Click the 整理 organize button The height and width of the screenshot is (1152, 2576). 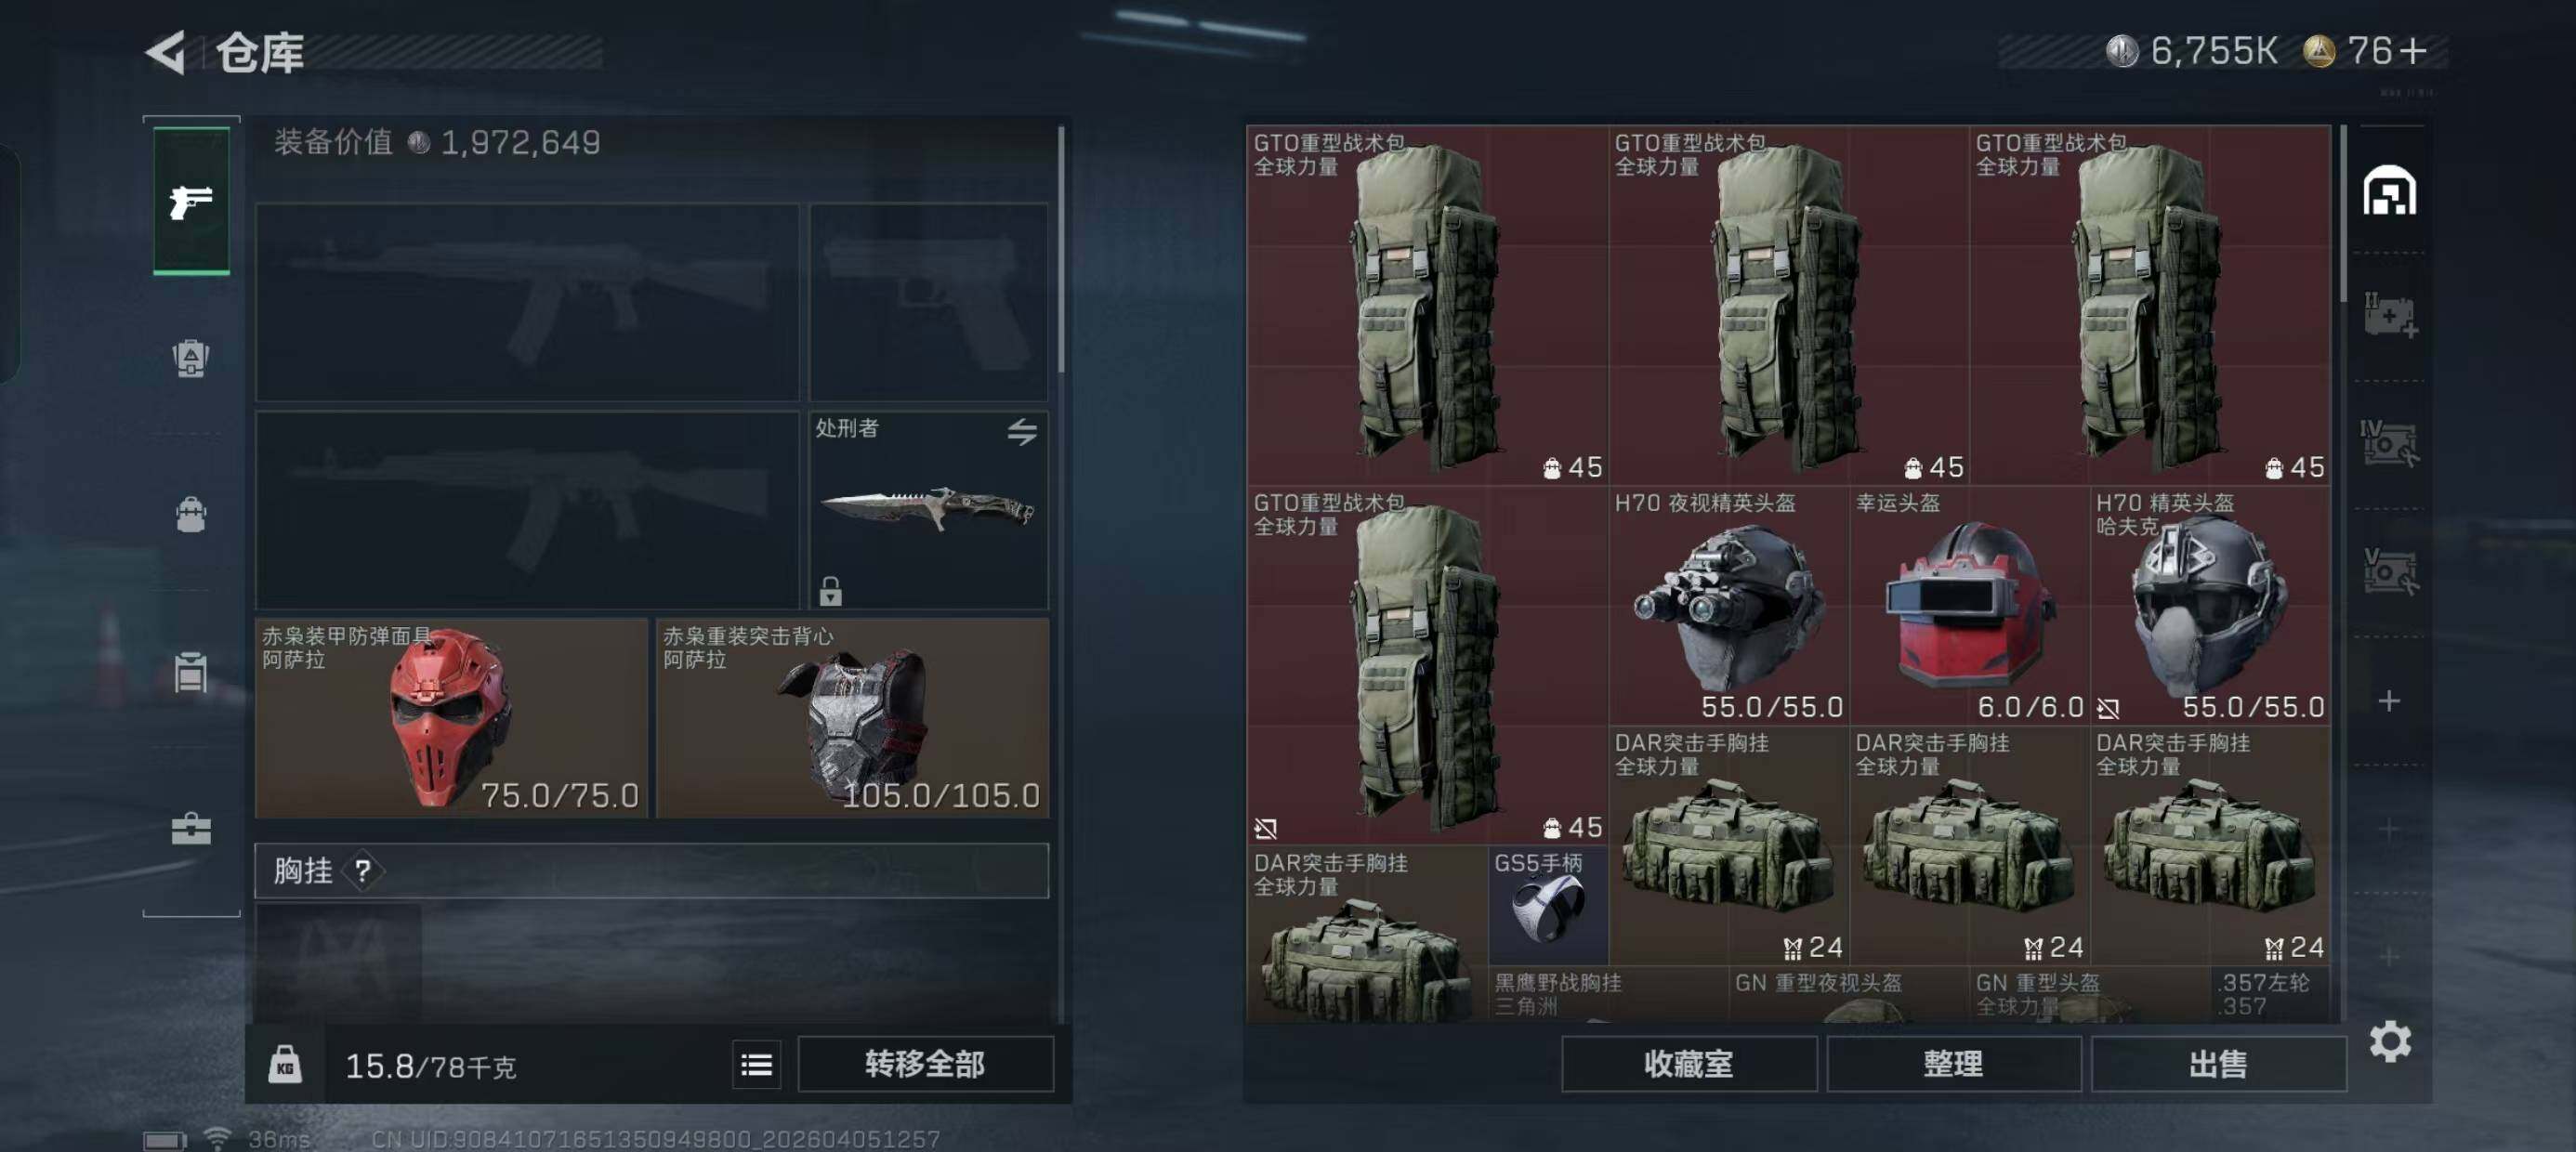click(x=1953, y=1064)
